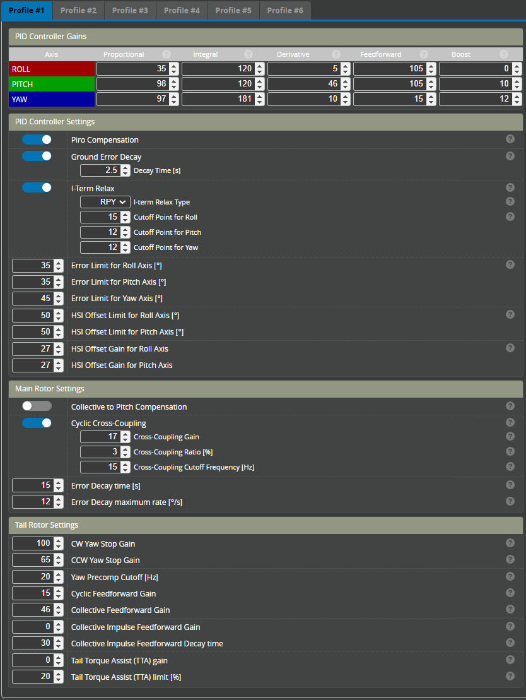Click help for Collective Feedforward Gain
Screen dimensions: 526x700
[x=510, y=608]
